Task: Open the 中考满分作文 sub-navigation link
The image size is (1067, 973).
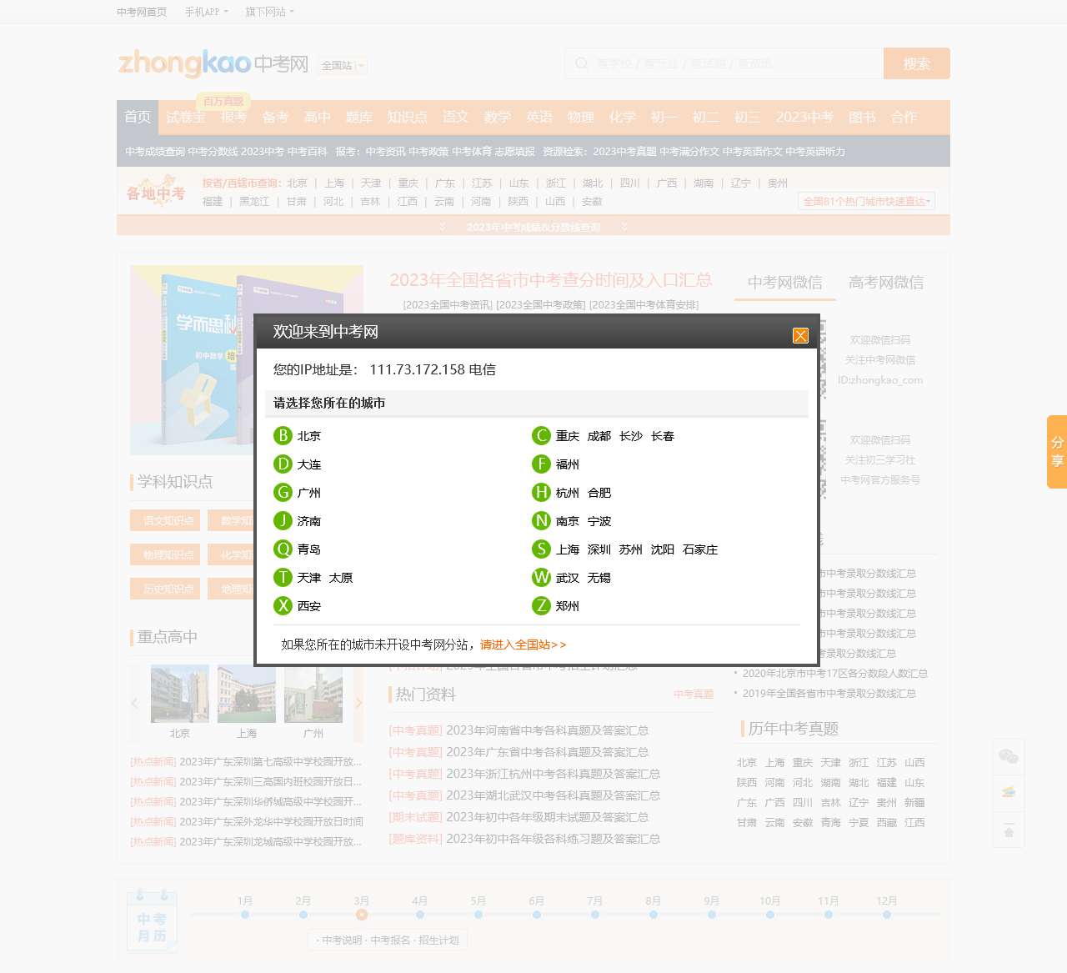Action: (x=689, y=152)
